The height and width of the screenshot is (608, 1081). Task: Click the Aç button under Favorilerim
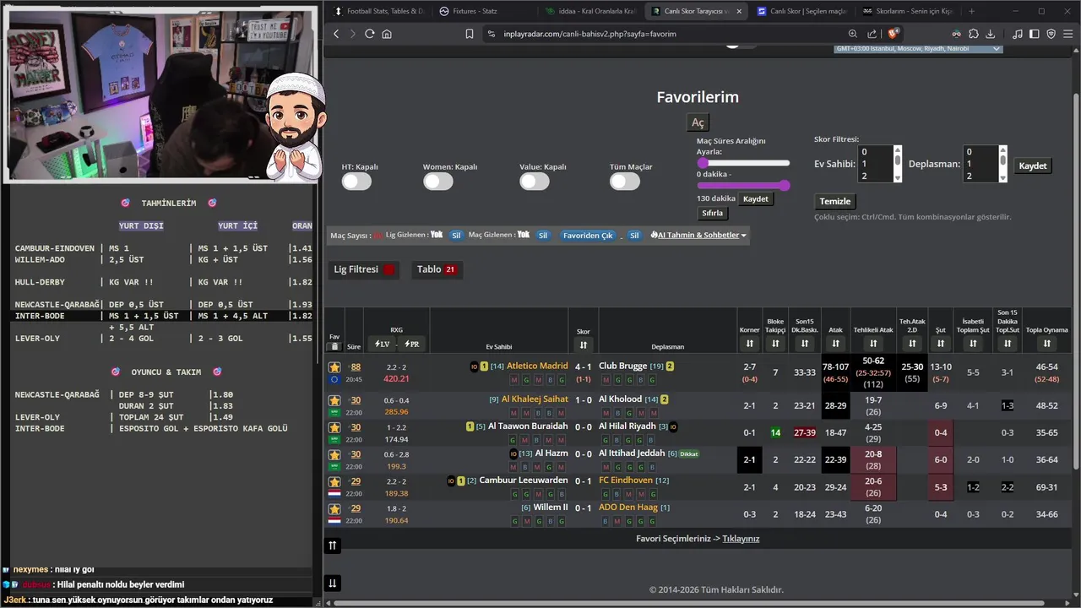(698, 123)
